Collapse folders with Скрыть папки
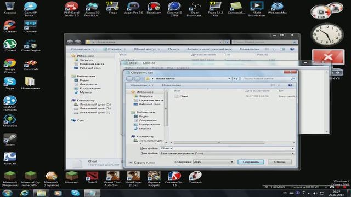Screen dimensions: 351x197 pos(142,163)
